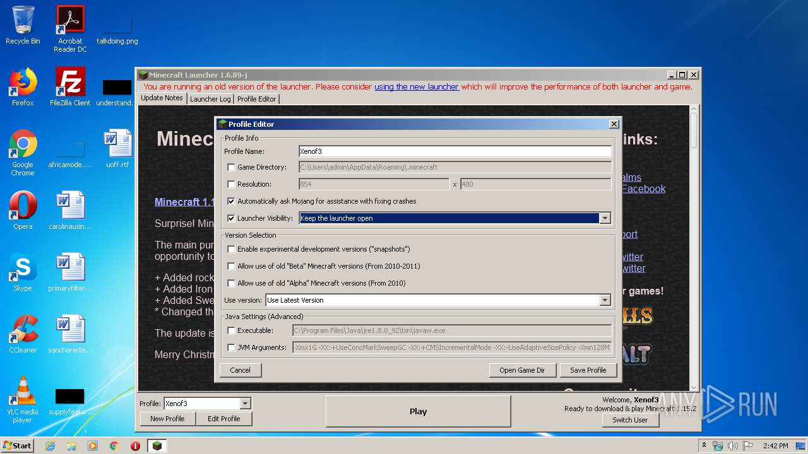Click the launcher news vertical scrollbar

[x=694, y=248]
